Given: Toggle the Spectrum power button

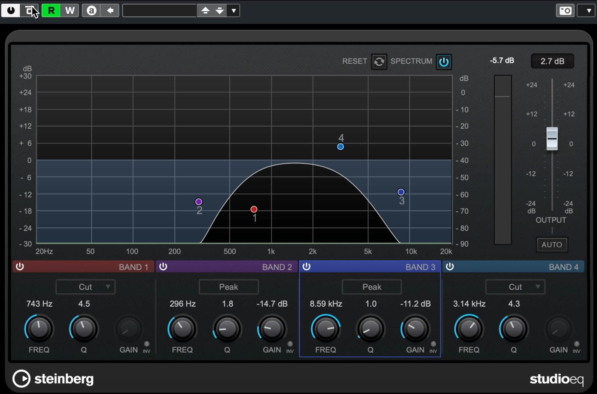Looking at the screenshot, I should click(x=444, y=62).
